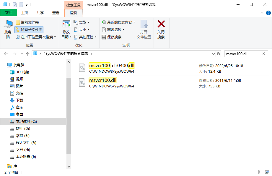
Task: Open Customize Quick Access Toolbar dropdown
Action: pyautogui.click(x=27, y=5)
